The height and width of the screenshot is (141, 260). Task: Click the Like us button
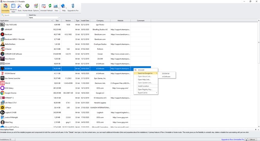tap(251, 139)
